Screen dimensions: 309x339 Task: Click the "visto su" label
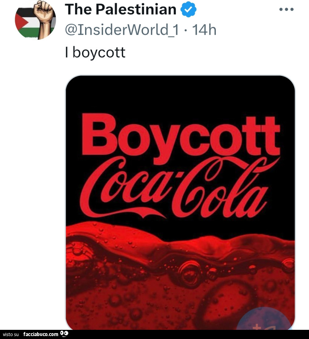11,335
